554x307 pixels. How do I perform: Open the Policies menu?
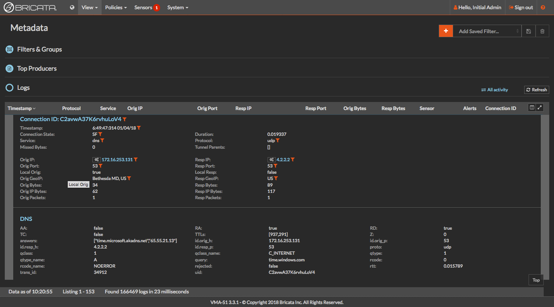tap(116, 7)
